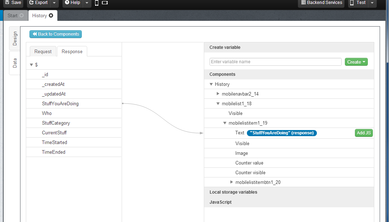Click the portrait phone orientation icon
The image size is (389, 222).
click(97, 3)
